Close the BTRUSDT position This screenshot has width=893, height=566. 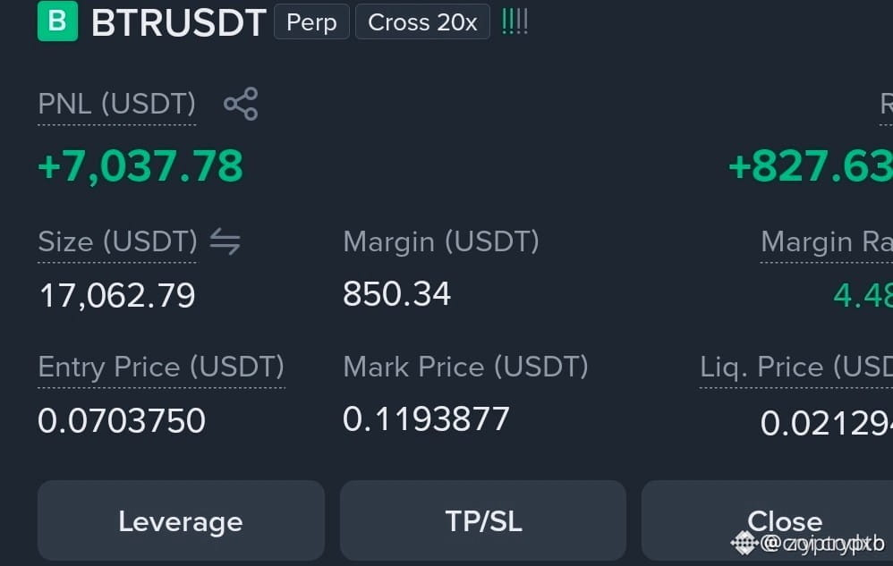coord(767,520)
